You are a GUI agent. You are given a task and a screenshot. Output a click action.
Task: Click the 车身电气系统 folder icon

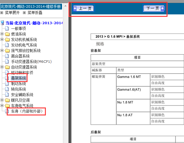[7, 106]
